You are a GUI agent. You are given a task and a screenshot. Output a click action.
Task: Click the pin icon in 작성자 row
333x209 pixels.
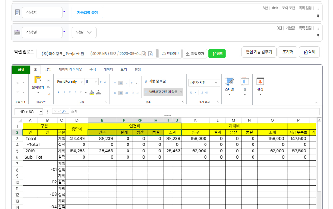click(318, 16)
